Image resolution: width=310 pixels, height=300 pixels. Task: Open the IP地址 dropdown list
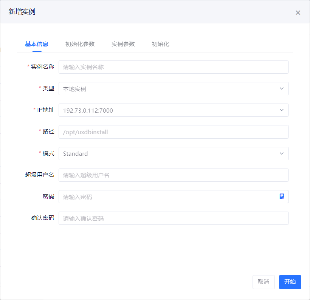(281, 110)
